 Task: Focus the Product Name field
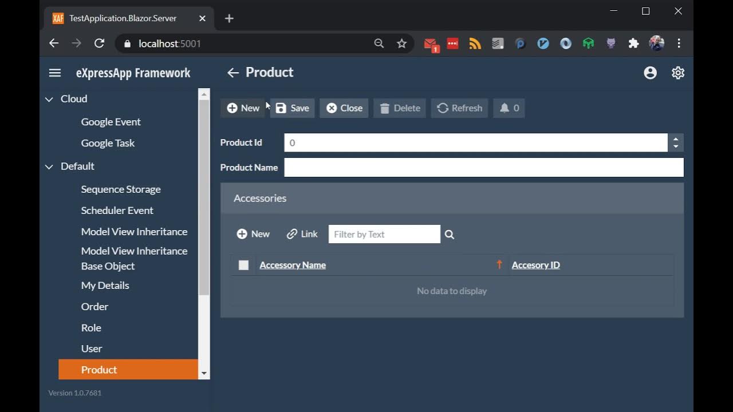click(x=484, y=168)
